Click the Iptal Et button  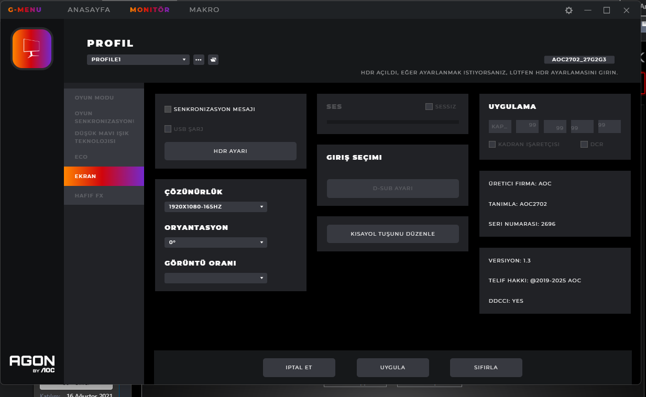point(299,368)
